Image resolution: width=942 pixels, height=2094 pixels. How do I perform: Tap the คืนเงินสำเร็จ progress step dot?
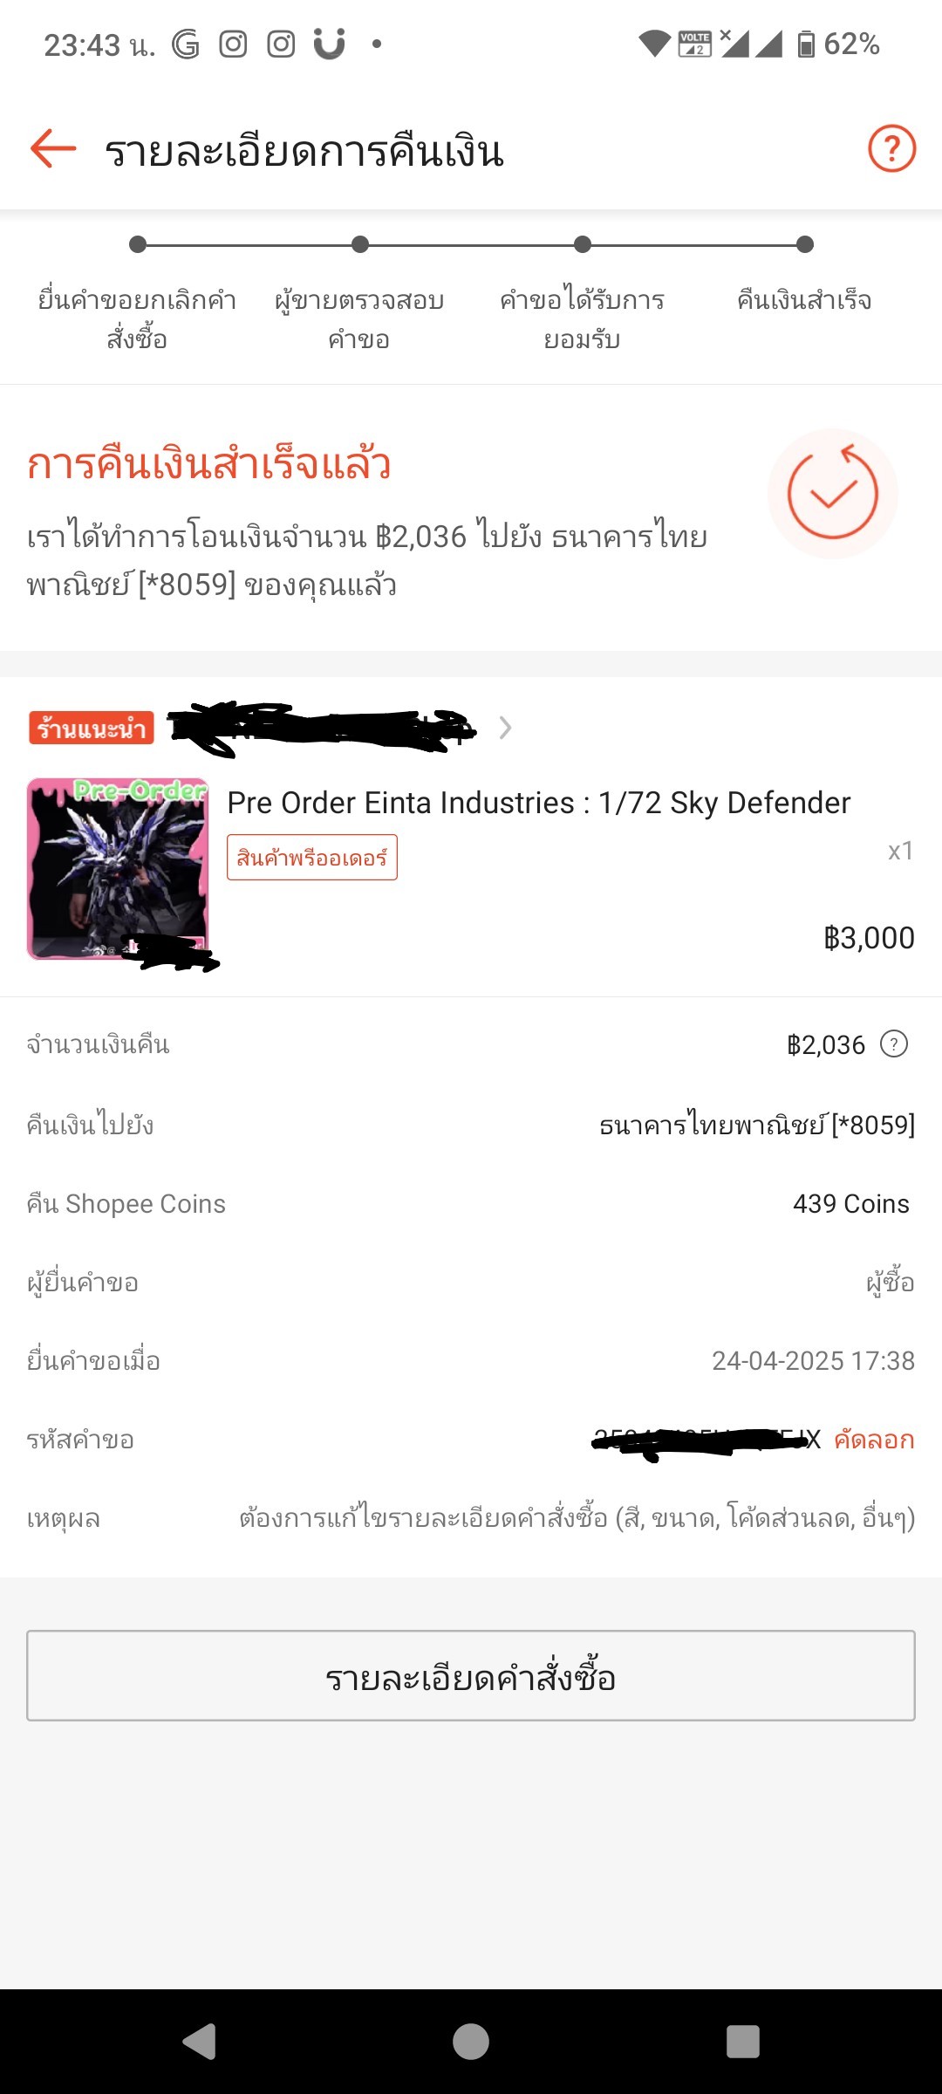(805, 244)
